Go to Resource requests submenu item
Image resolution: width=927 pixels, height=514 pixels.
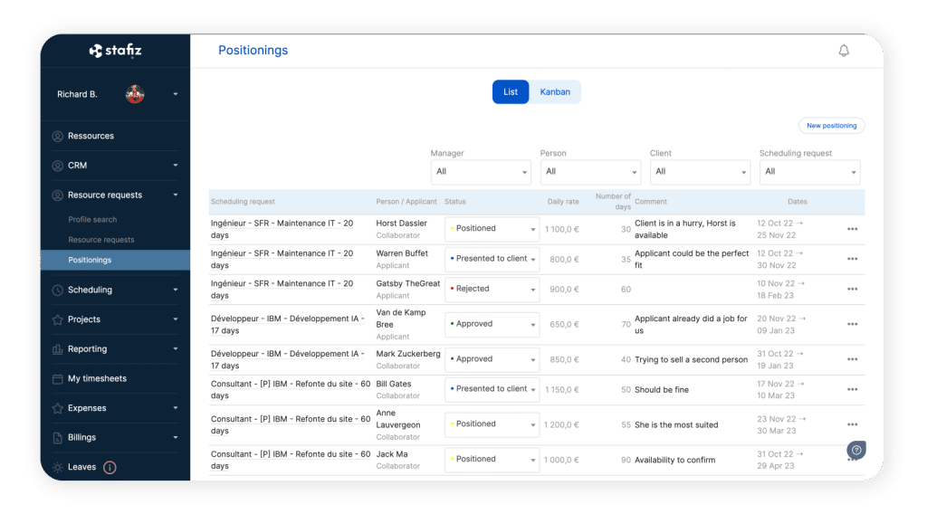101,240
